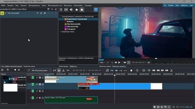
Task: Open timeline favorite effects star
Action: click(131, 71)
